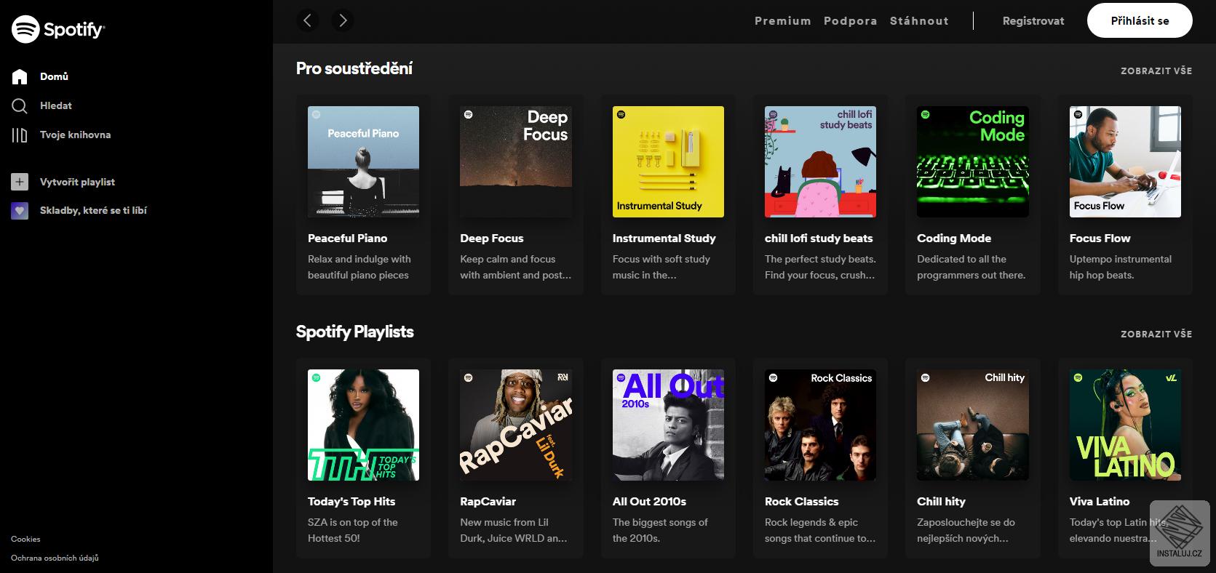This screenshot has width=1216, height=573.
Task: Click Stáhnout in the top bar
Action: (x=919, y=21)
